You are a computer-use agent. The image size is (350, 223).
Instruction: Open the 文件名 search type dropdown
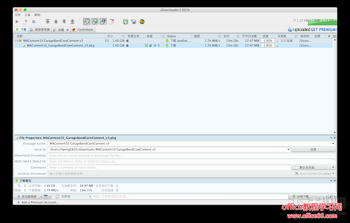point(73,196)
